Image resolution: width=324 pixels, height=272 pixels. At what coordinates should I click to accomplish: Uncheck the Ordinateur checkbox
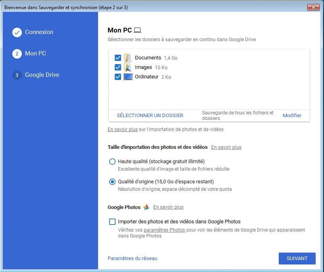[x=118, y=77]
